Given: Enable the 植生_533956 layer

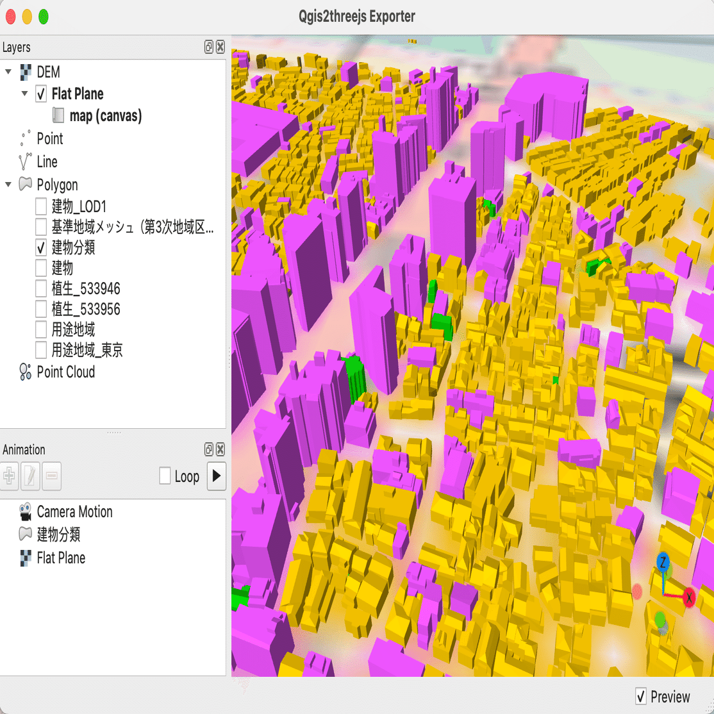Looking at the screenshot, I should [41, 309].
